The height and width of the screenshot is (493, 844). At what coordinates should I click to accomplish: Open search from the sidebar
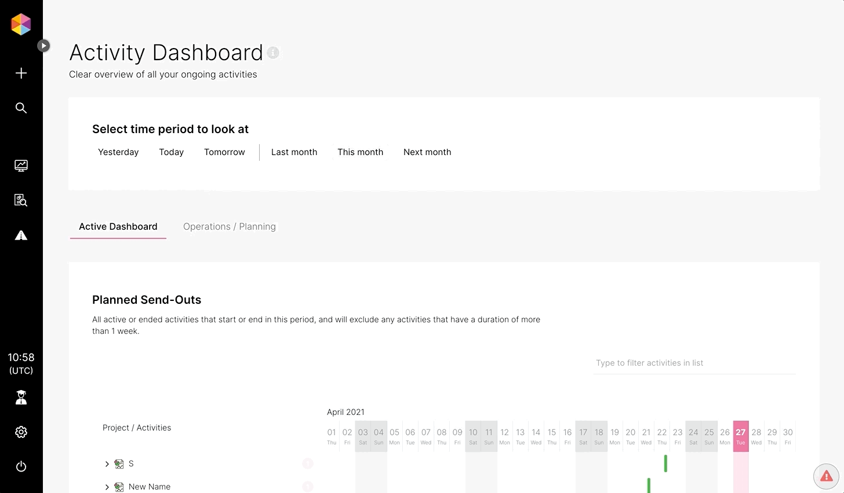(x=21, y=108)
